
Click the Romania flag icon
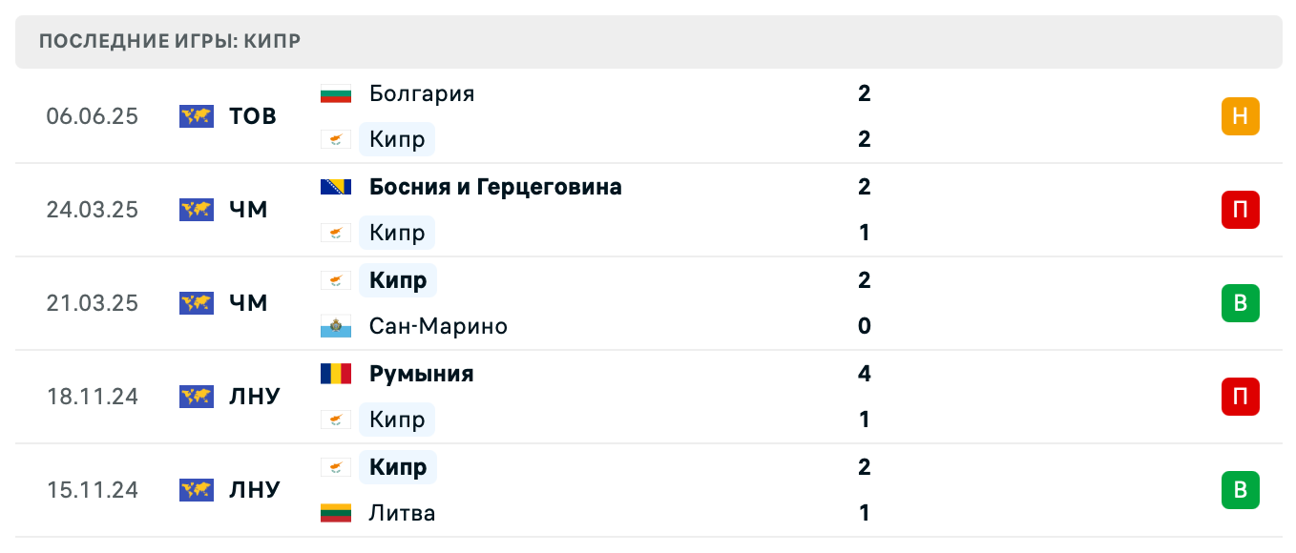pyautogui.click(x=336, y=374)
